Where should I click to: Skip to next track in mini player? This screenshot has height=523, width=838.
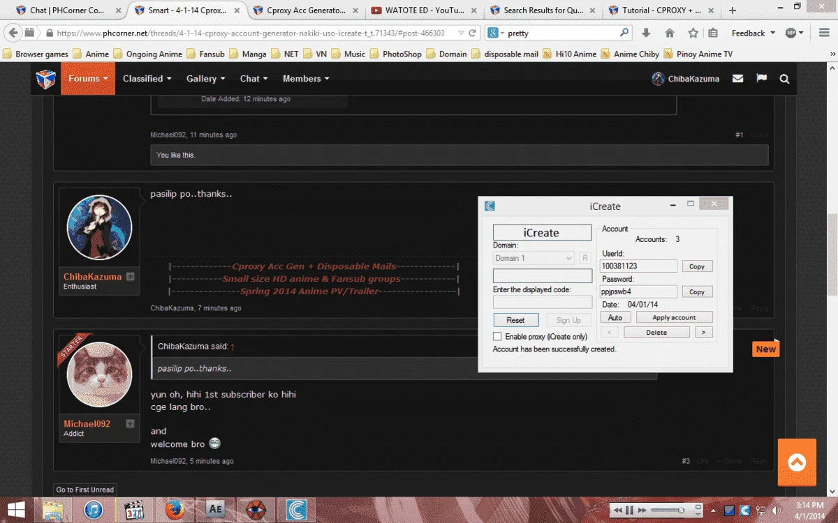pyautogui.click(x=641, y=510)
